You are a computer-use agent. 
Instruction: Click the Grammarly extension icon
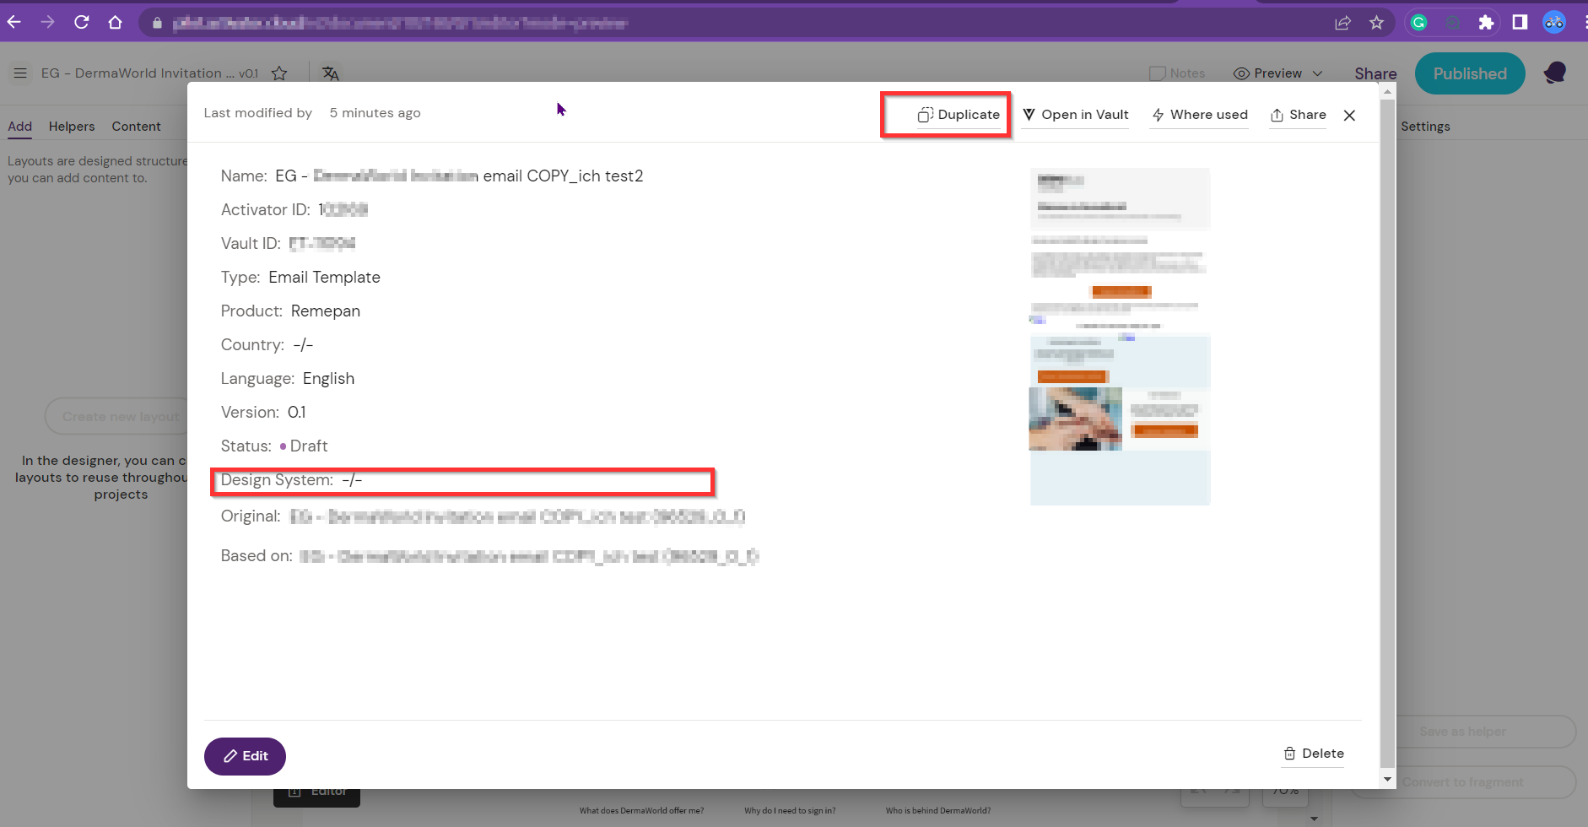tap(1419, 23)
